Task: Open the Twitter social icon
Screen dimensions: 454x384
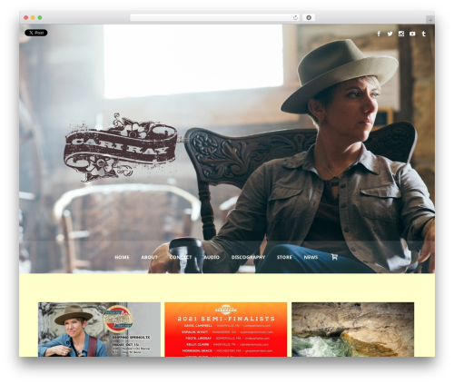Action: (x=390, y=34)
